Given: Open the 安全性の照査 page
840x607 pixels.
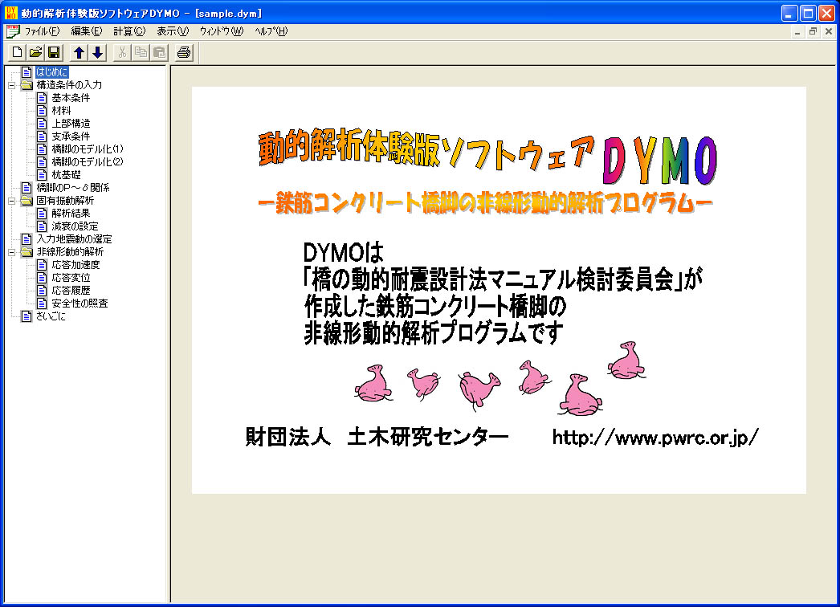Looking at the screenshot, I should click(80, 303).
